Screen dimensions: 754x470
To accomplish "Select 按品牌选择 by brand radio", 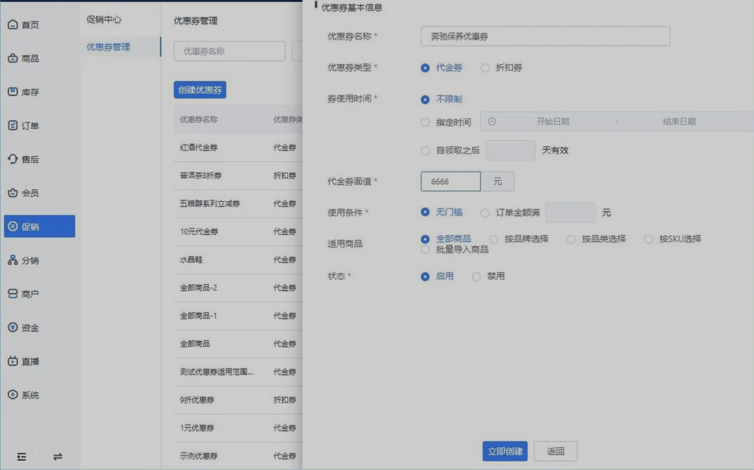I will click(x=494, y=239).
